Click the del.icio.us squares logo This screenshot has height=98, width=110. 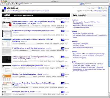tap(4, 10)
